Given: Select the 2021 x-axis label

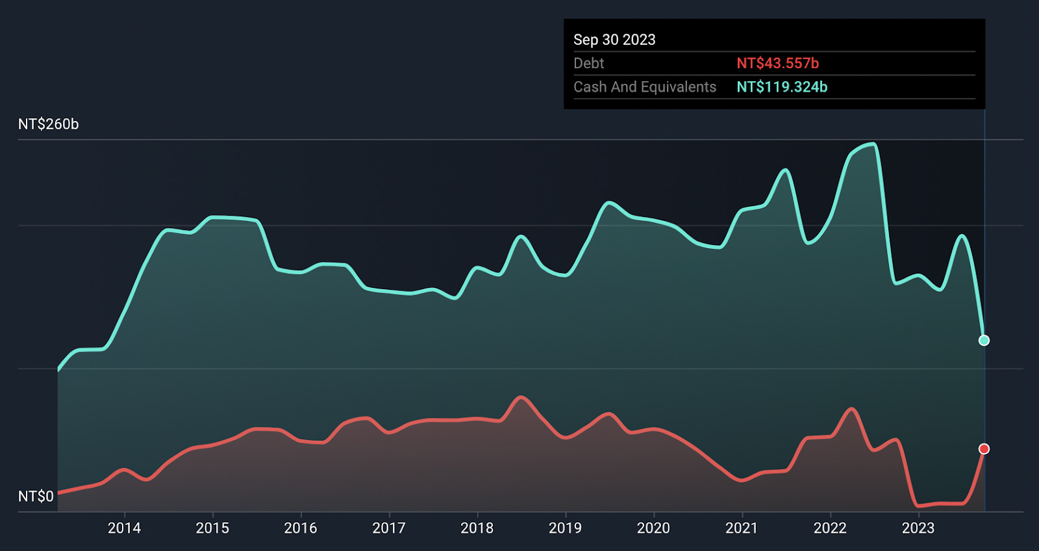Looking at the screenshot, I should tap(742, 528).
